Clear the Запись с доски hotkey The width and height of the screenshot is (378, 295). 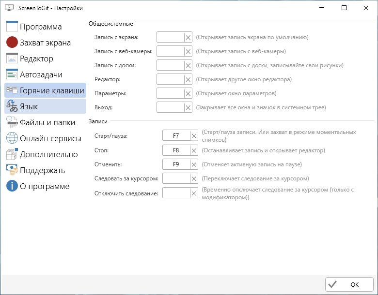(188, 65)
